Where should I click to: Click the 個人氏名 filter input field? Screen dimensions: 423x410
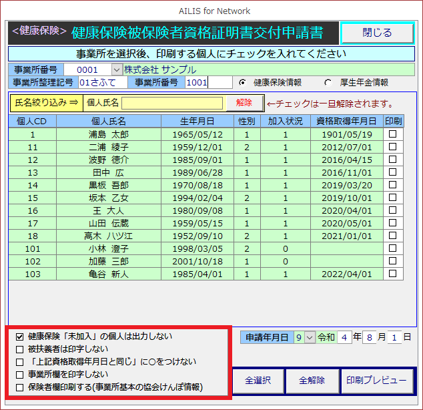coord(171,103)
